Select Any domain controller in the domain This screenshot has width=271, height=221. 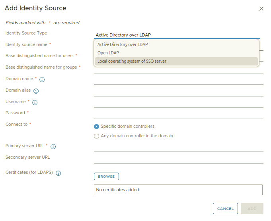[96, 136]
